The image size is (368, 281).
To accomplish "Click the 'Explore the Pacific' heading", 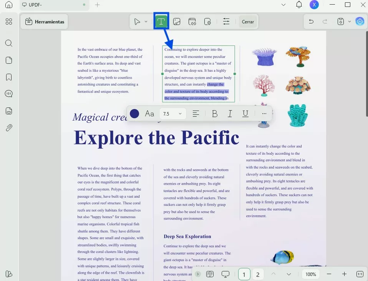I will (x=156, y=138).
